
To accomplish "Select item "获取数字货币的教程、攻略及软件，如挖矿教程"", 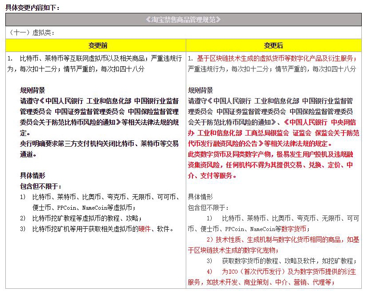I will coord(287,261).
